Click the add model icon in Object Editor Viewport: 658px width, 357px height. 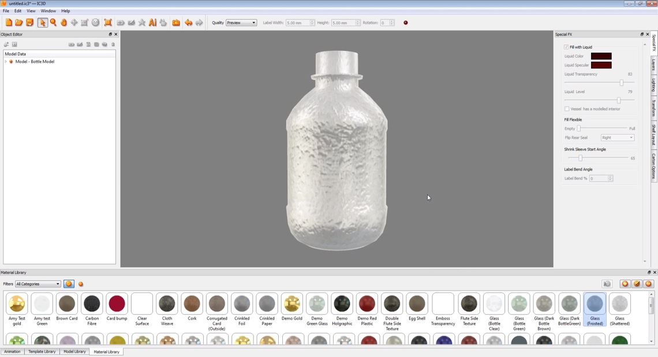pyautogui.click(x=6, y=44)
